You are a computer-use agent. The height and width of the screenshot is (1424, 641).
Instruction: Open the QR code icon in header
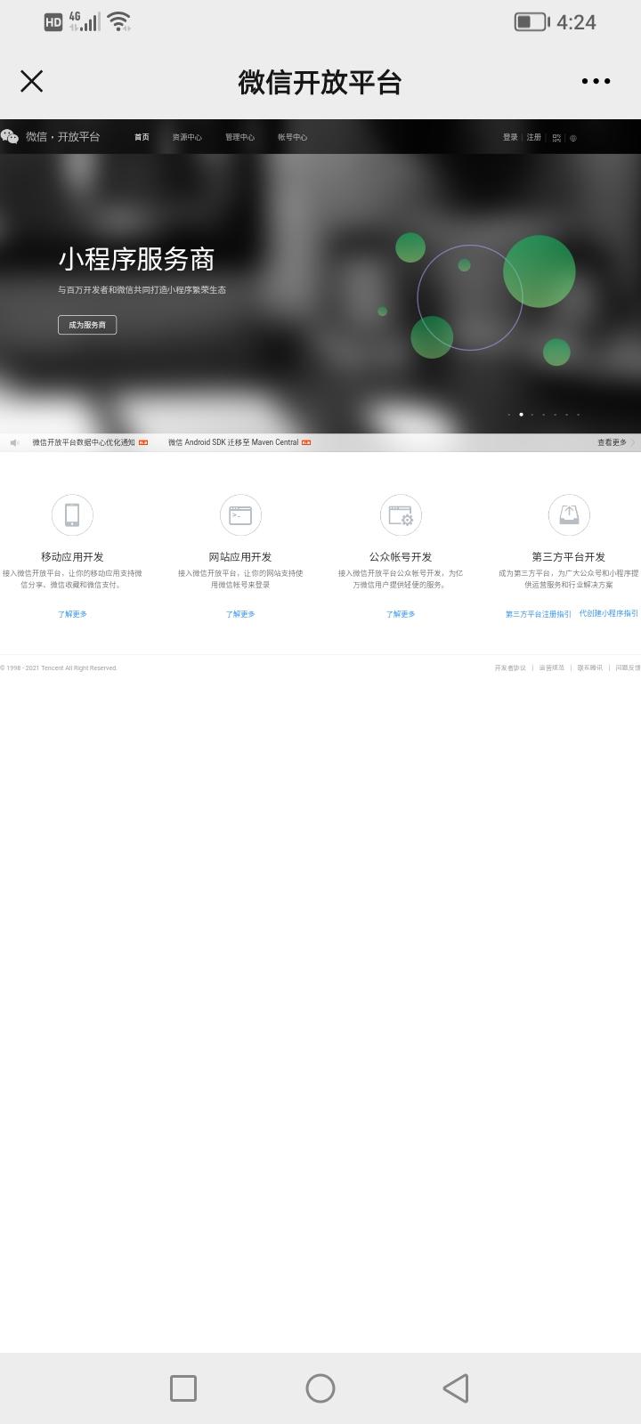click(x=556, y=138)
